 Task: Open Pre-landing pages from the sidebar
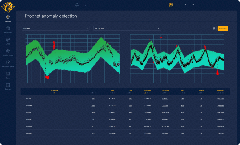click(8, 63)
